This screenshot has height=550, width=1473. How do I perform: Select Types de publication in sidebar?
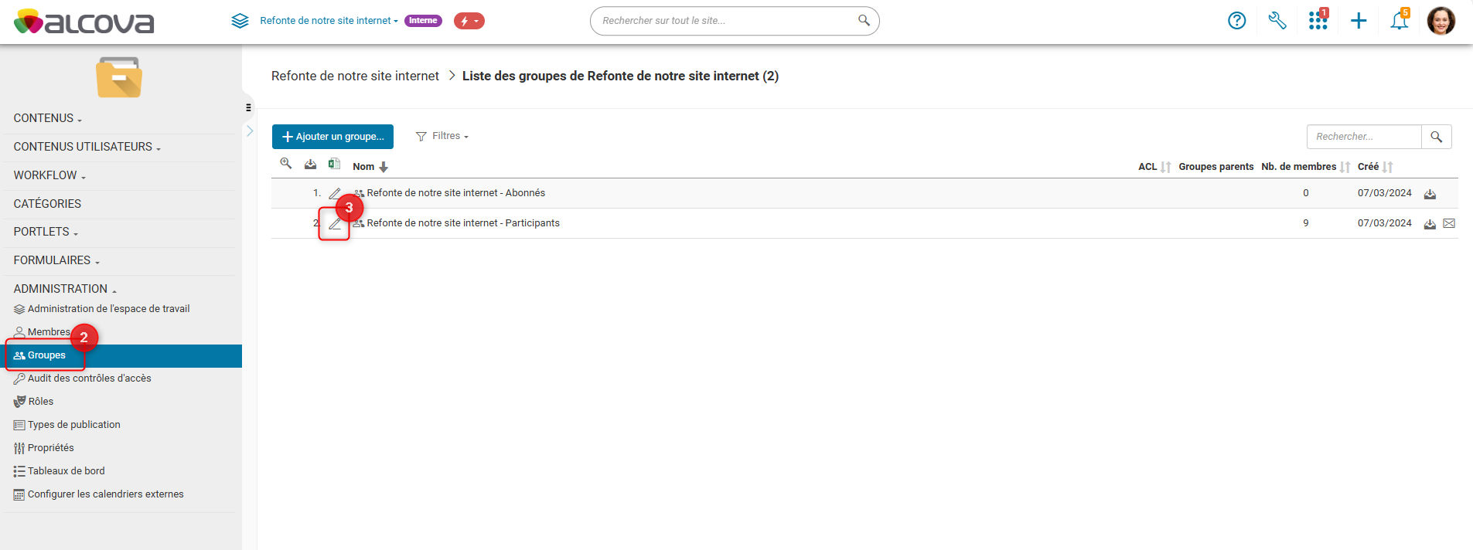[x=73, y=425]
